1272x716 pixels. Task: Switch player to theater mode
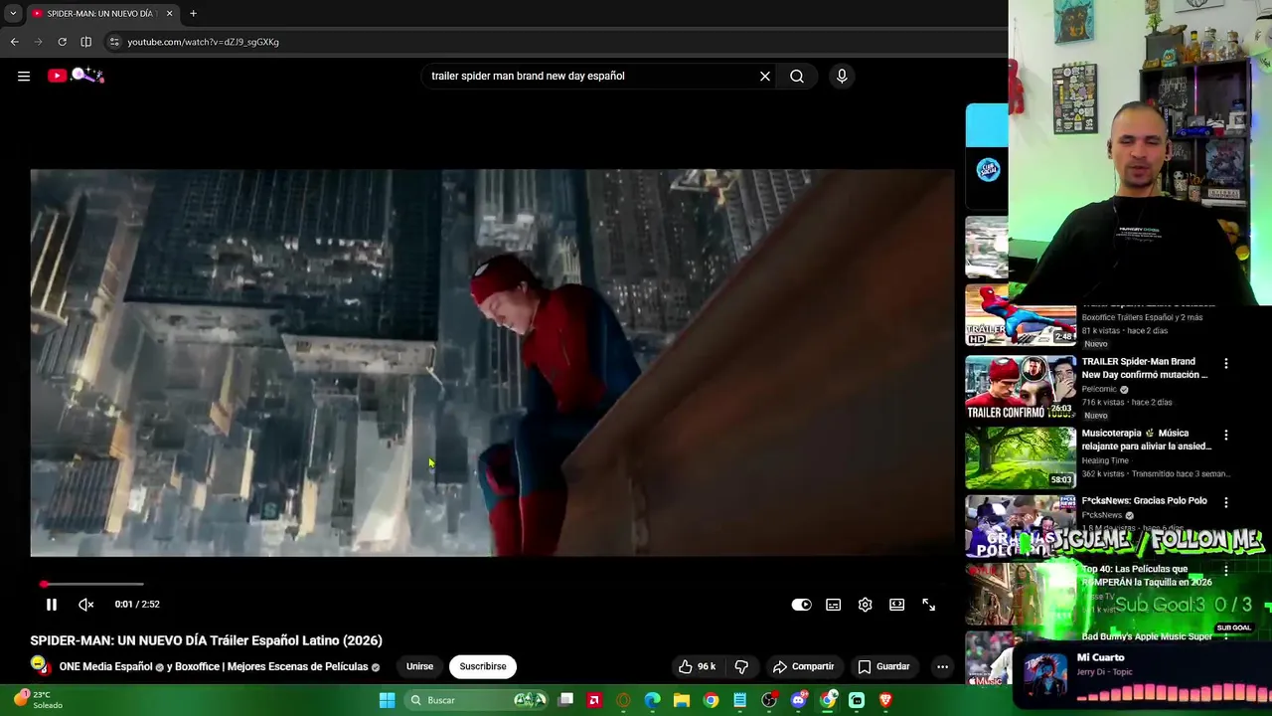click(896, 605)
